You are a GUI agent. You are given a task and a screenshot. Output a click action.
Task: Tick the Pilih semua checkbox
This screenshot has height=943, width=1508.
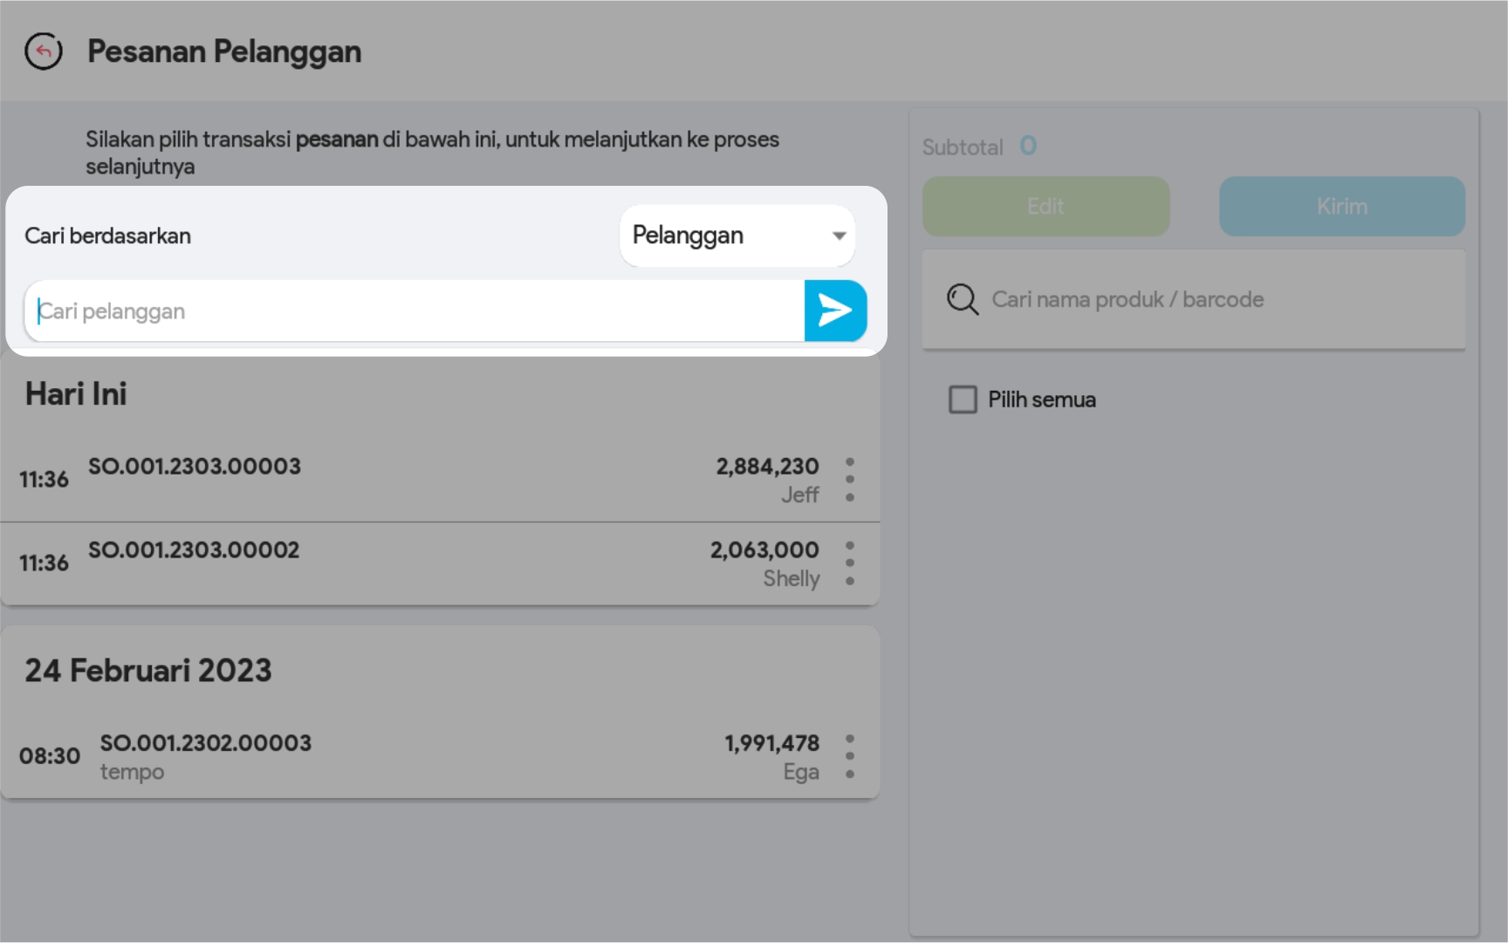point(963,400)
